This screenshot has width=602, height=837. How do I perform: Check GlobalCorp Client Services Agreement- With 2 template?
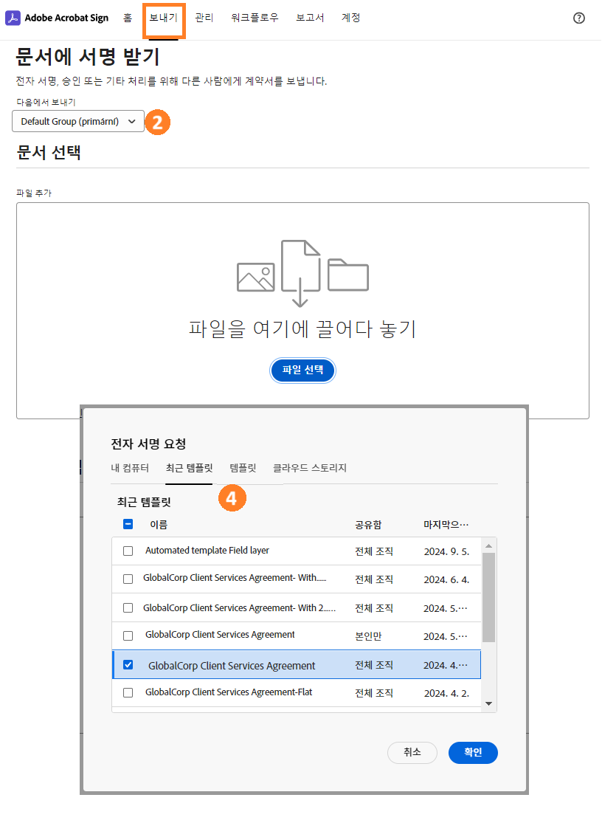[128, 607]
